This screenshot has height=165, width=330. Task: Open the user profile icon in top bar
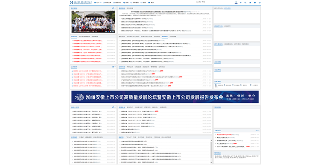click(x=236, y=3)
